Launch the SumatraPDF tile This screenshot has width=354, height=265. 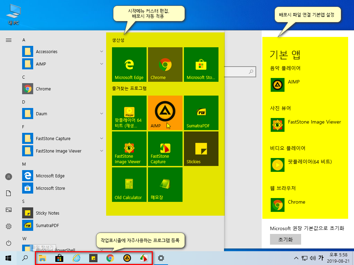click(x=201, y=113)
